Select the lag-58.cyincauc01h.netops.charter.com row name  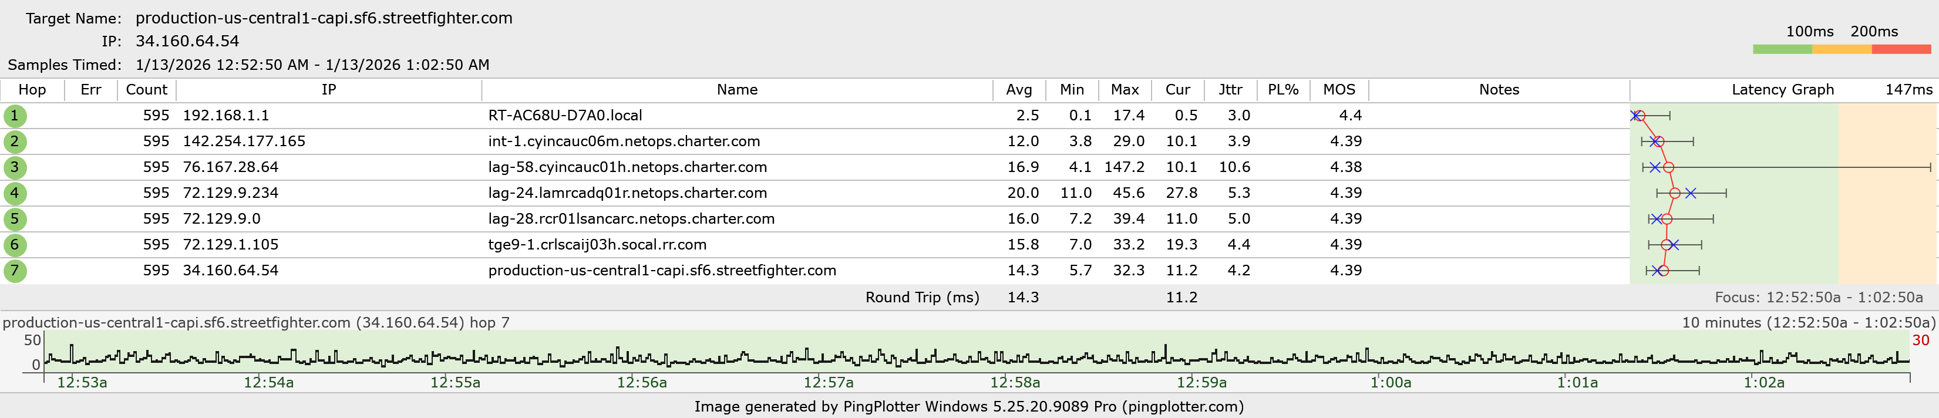627,167
